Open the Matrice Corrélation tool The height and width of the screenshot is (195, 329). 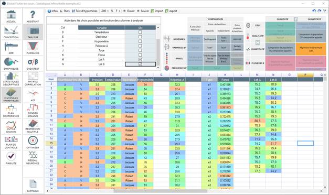click(33, 79)
